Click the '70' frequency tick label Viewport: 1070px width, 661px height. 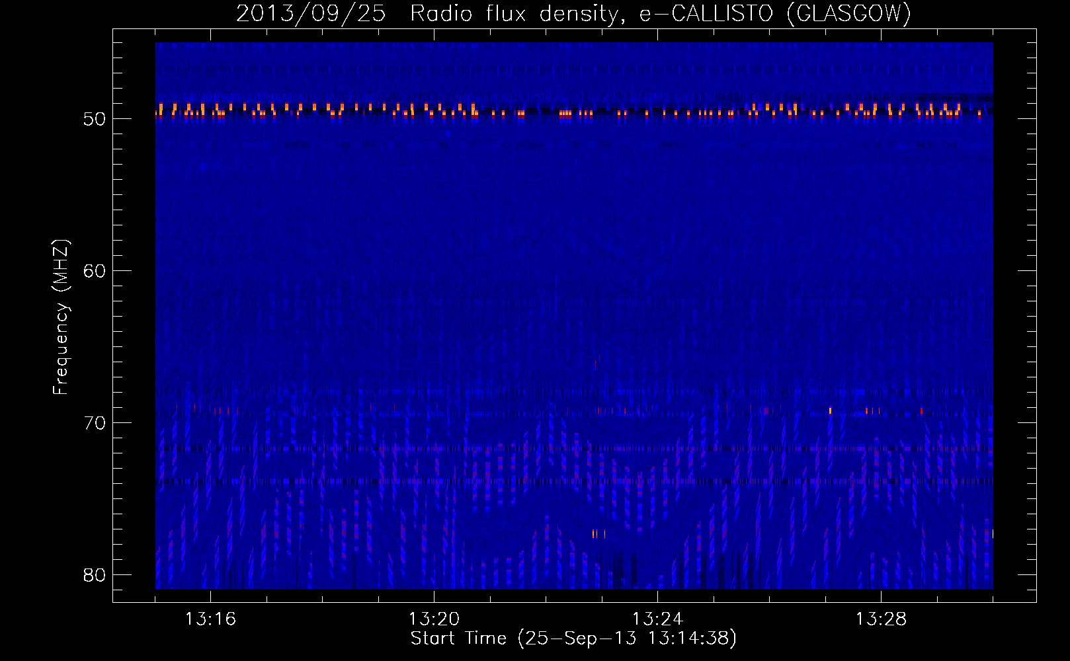click(95, 423)
